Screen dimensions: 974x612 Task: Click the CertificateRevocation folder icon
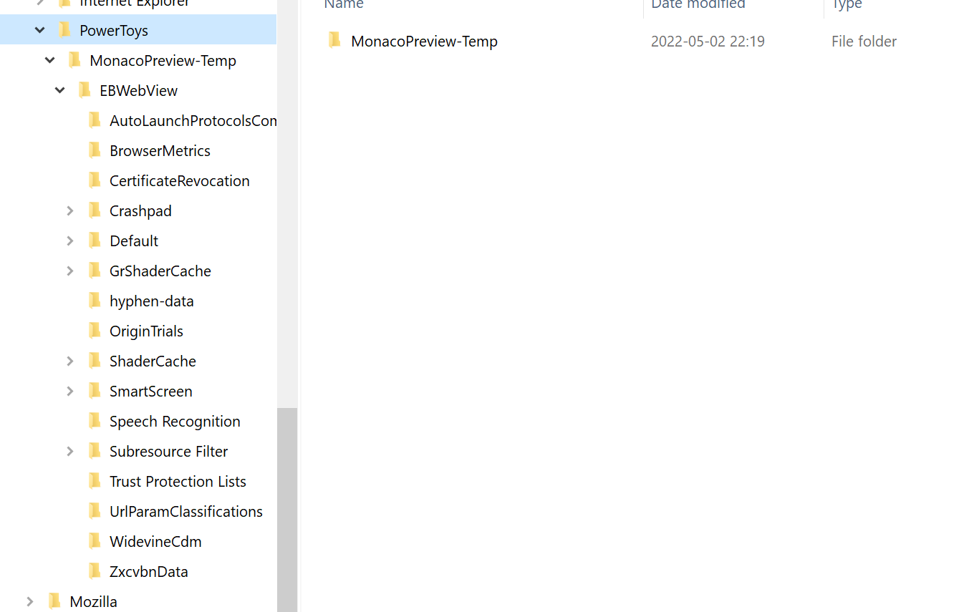pos(95,180)
